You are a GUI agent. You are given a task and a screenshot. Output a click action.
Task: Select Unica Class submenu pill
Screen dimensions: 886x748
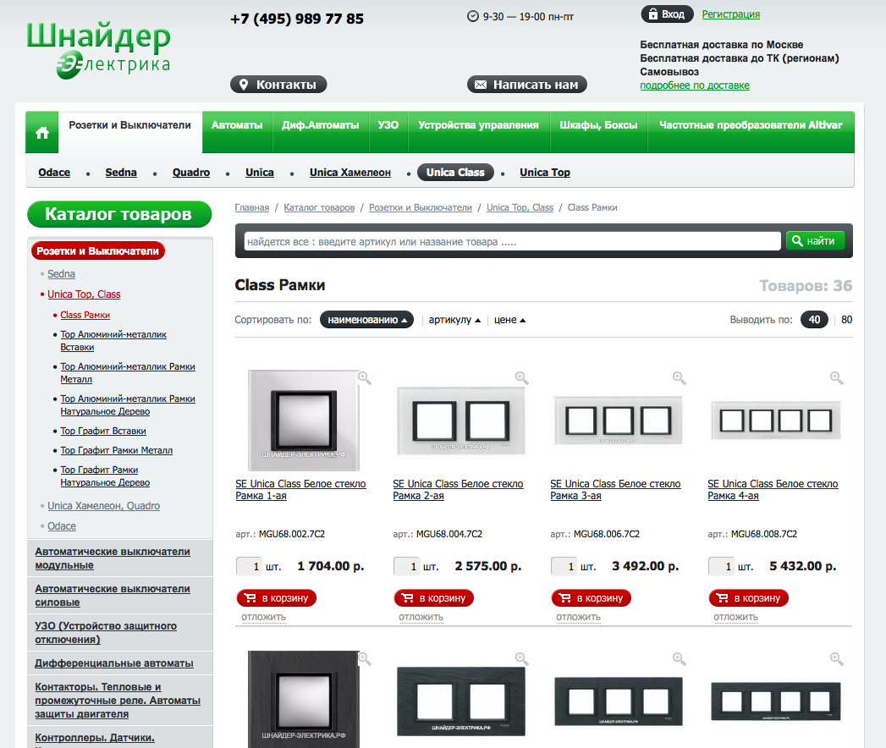pyautogui.click(x=455, y=173)
